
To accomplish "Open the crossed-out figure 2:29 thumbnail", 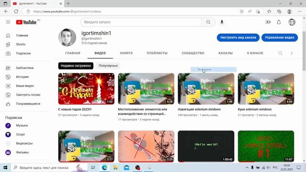I will [146, 146].
